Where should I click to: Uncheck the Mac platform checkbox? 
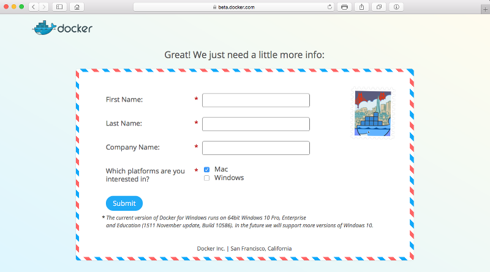click(x=206, y=170)
